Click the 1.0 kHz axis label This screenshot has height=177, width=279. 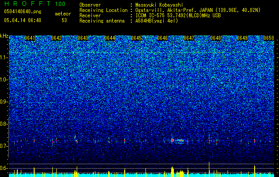(4, 80)
